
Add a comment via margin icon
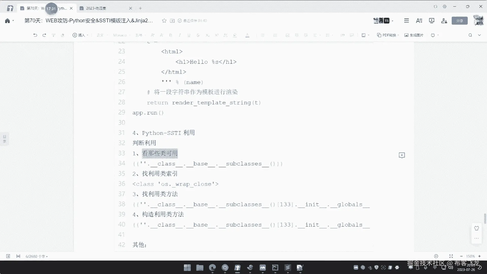tap(402, 155)
